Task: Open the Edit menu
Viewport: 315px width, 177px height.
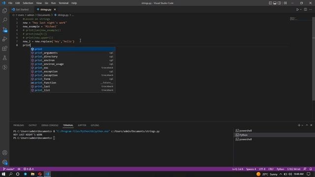Action: [18, 3]
